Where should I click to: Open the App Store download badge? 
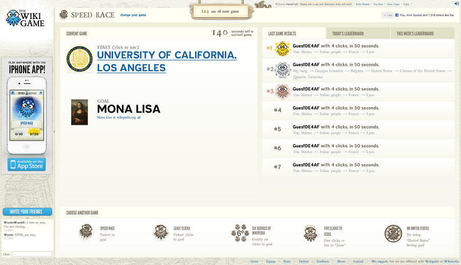tap(27, 165)
